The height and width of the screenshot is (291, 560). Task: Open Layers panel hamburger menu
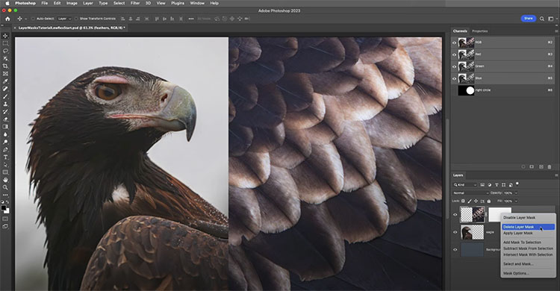tap(556, 175)
